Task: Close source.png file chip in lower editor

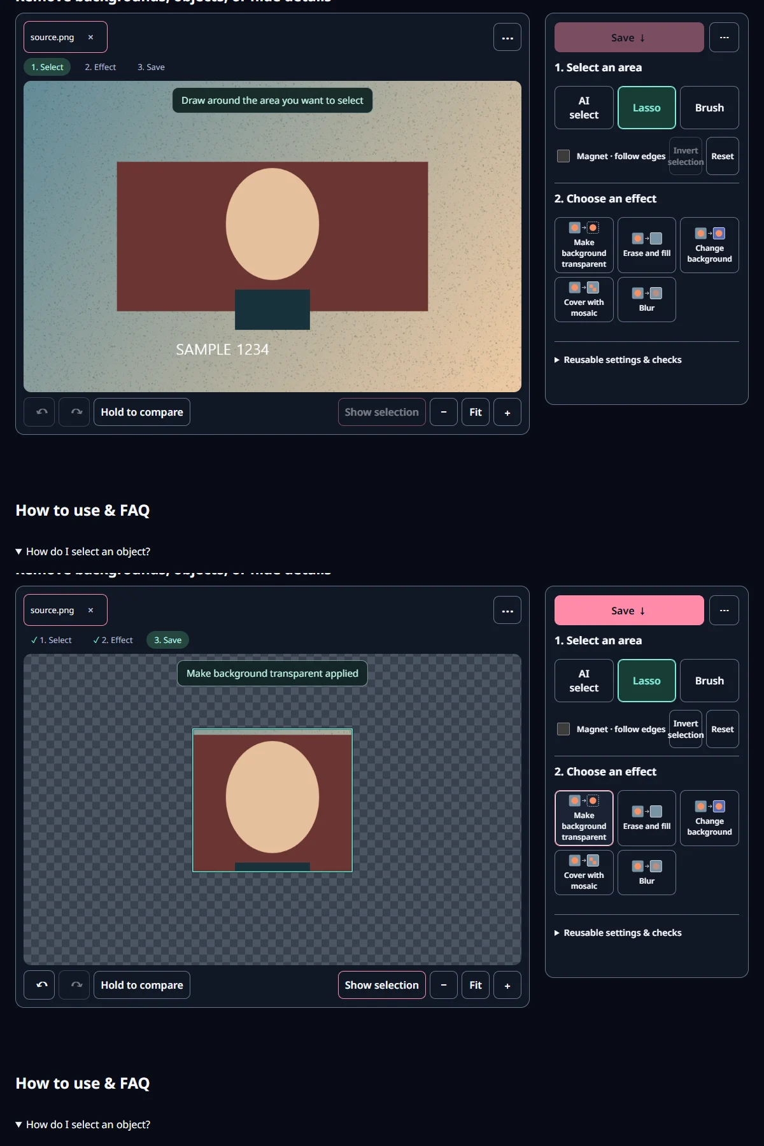Action: click(90, 611)
